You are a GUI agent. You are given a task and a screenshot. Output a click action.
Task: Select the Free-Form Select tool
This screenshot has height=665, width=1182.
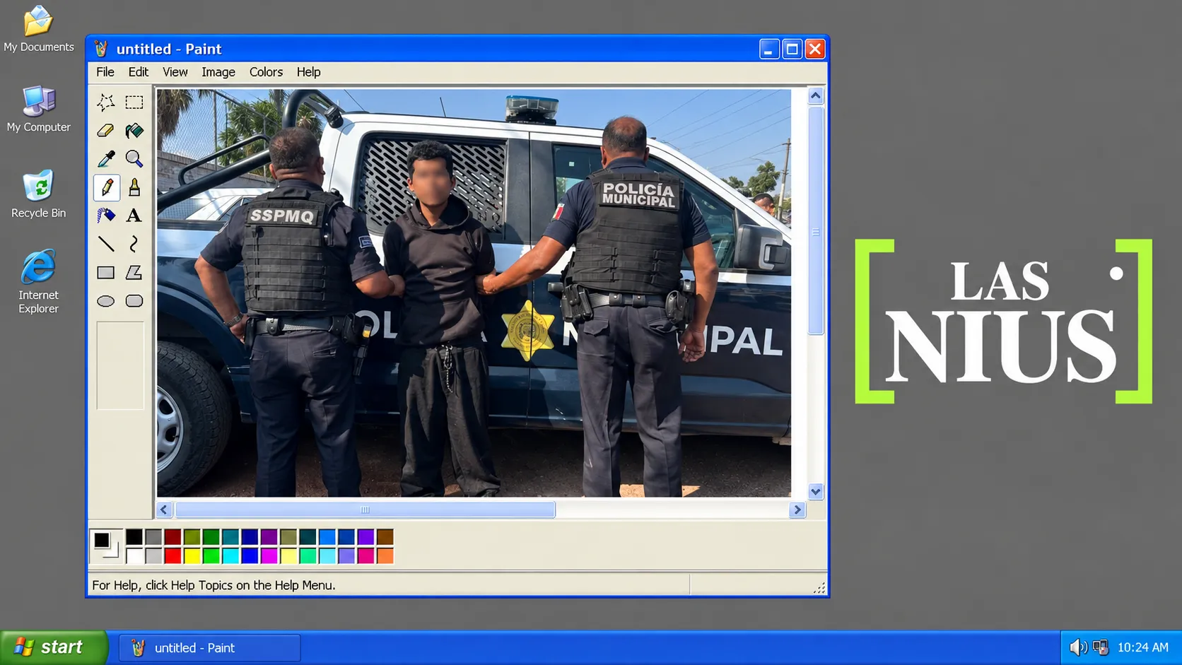tap(106, 102)
